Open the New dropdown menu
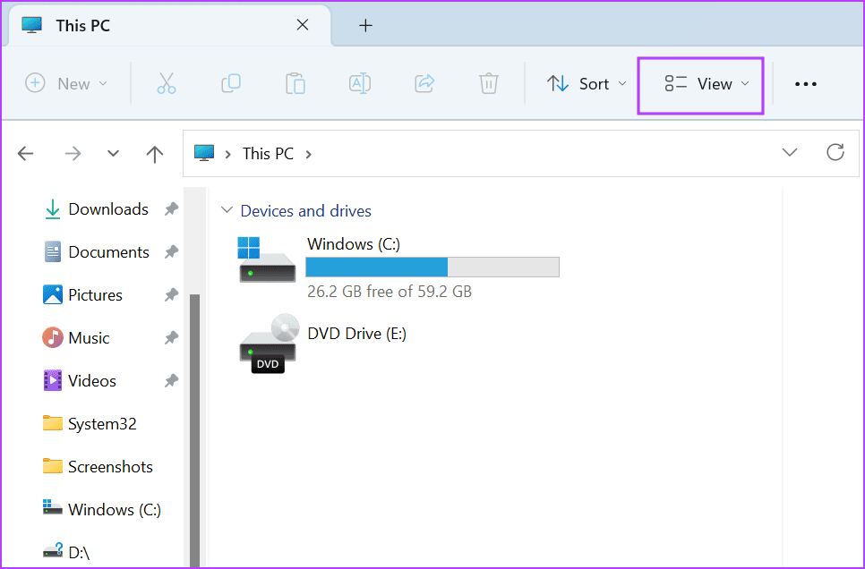This screenshot has height=569, width=865. click(x=66, y=84)
